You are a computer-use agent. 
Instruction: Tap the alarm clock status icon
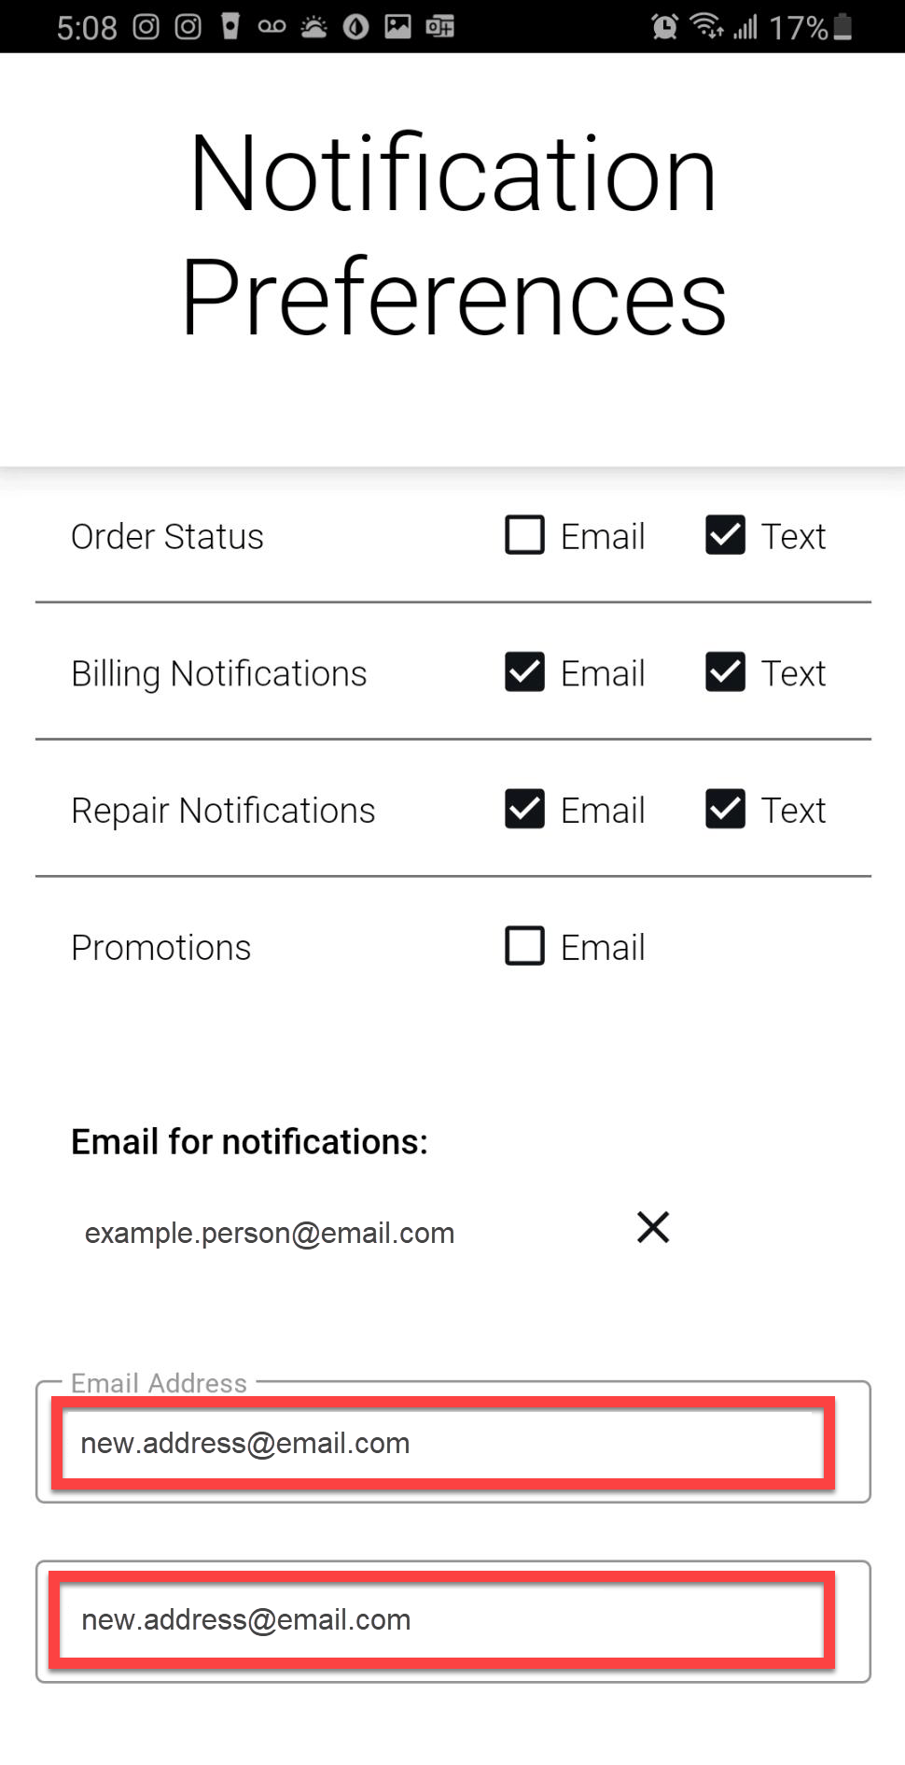pos(664,26)
